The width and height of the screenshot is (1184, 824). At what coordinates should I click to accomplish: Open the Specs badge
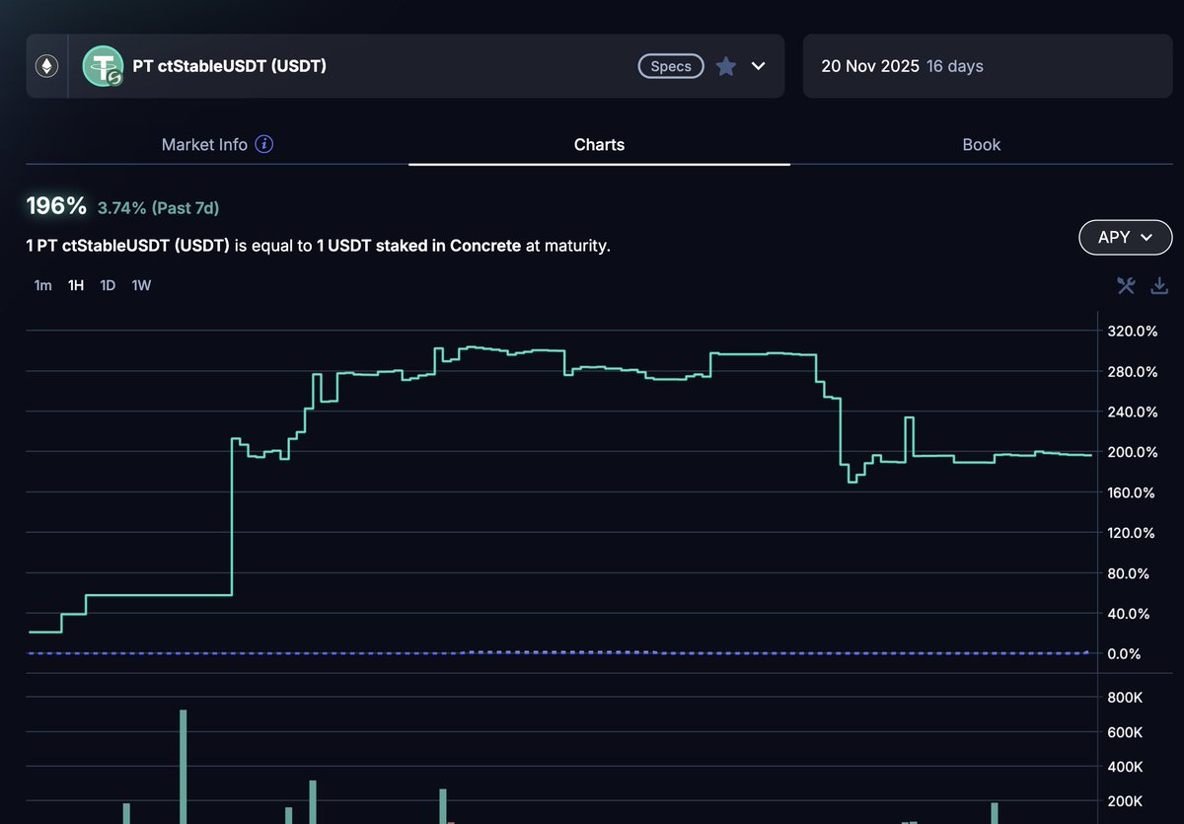671,66
